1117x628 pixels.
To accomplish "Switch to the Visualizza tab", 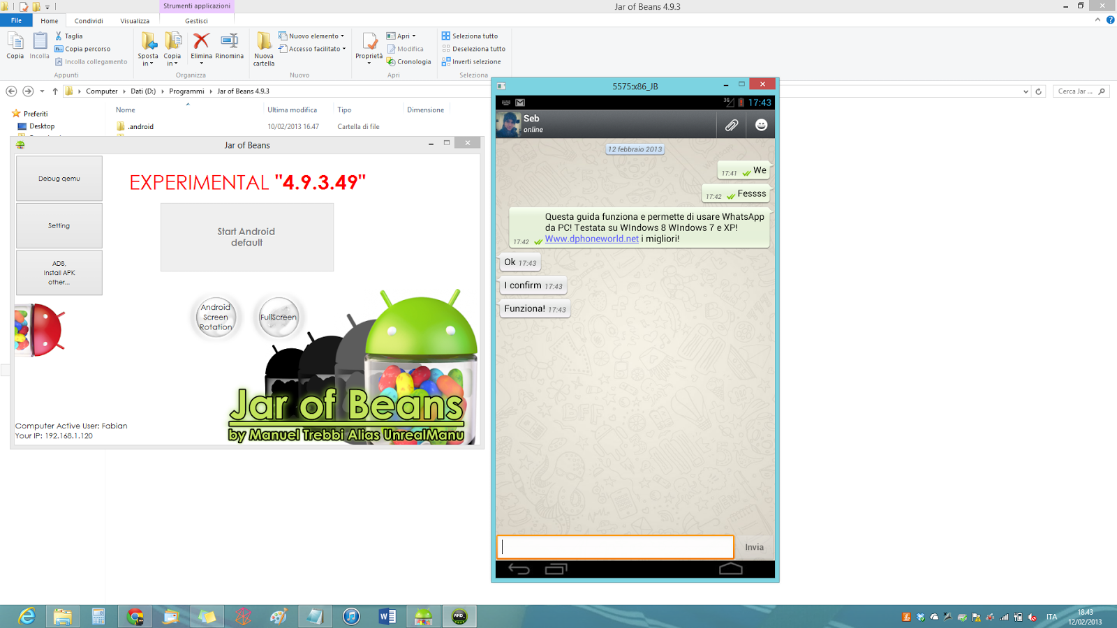I will pos(135,21).
